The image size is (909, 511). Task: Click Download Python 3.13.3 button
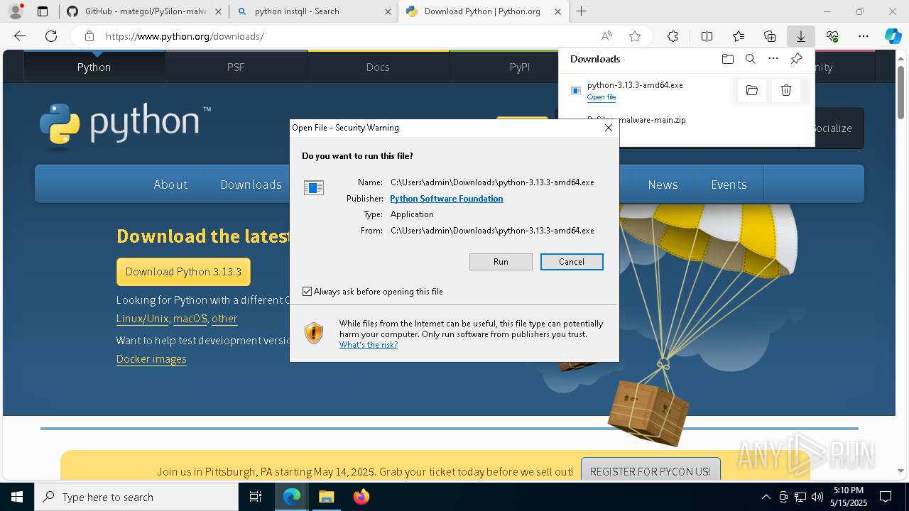[183, 272]
